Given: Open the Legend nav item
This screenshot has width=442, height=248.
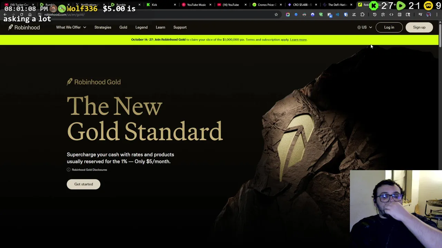Looking at the screenshot, I should click(142, 27).
